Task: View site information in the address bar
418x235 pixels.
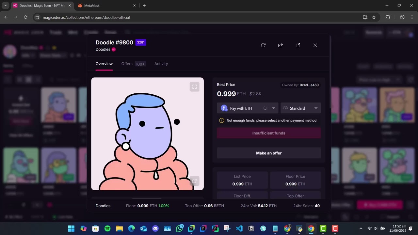Action: pyautogui.click(x=37, y=17)
